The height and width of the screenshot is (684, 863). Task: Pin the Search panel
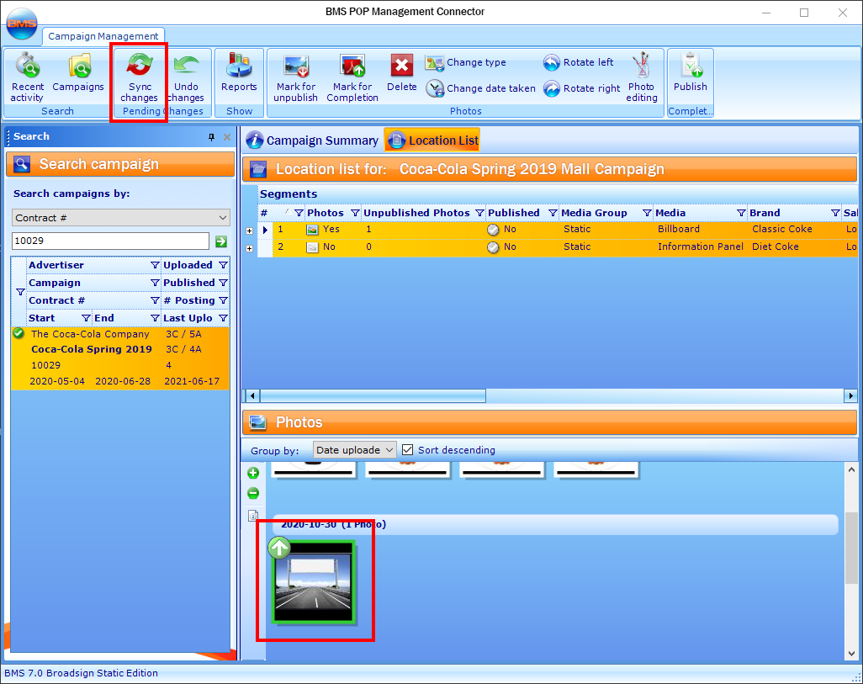click(211, 137)
